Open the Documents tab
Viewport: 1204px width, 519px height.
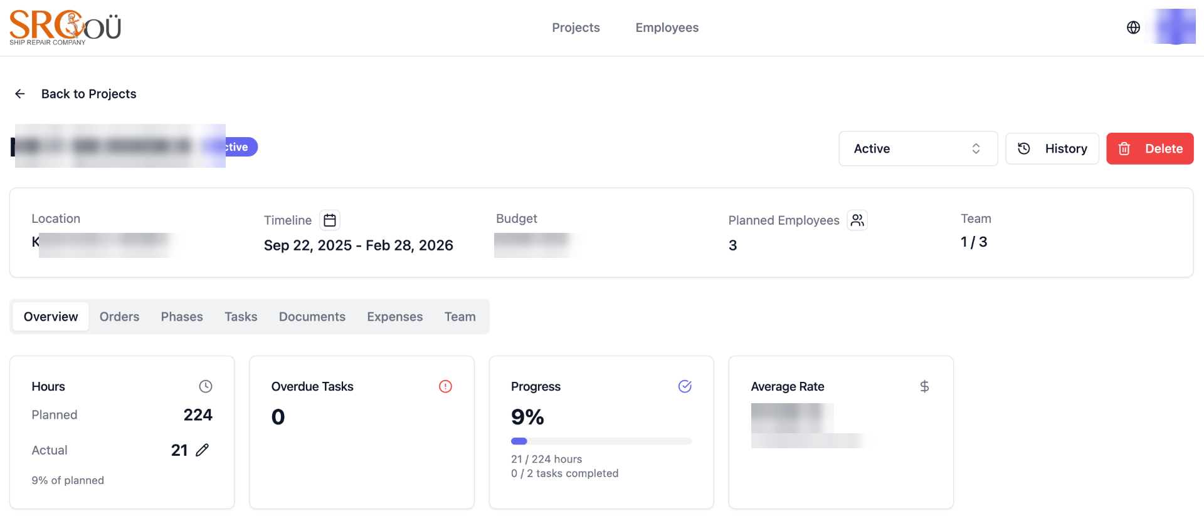[x=312, y=317]
